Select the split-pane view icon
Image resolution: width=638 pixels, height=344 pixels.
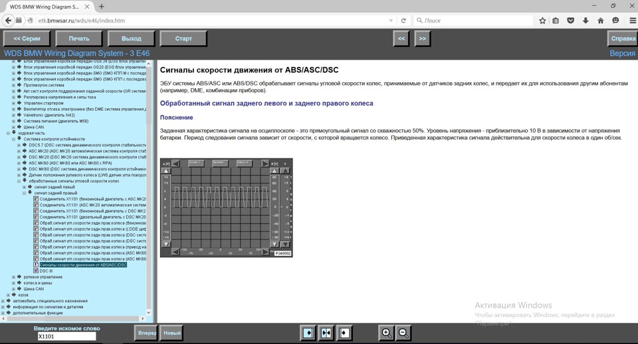point(326,333)
